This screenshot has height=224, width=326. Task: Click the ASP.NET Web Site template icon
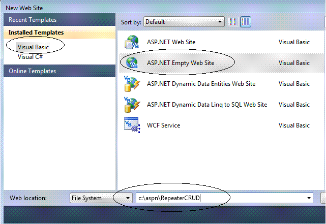132,42
